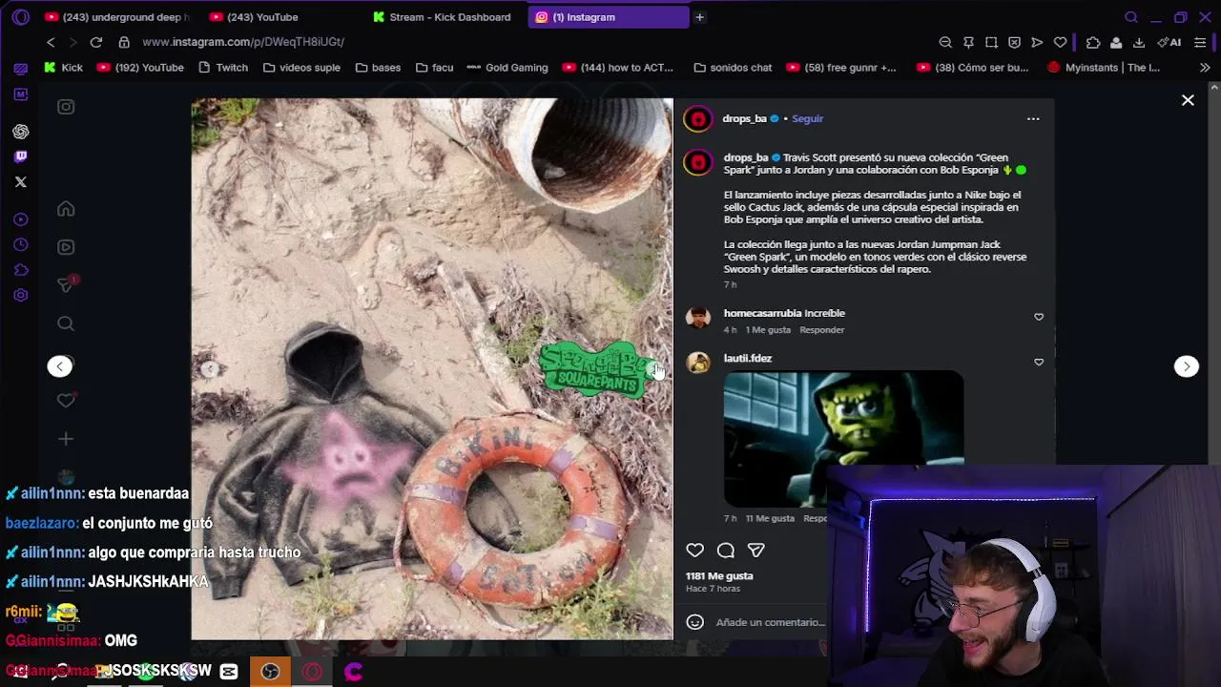The height and width of the screenshot is (687, 1221).
Task: Open the browser extensions menu in toolbar
Action: 1093,42
